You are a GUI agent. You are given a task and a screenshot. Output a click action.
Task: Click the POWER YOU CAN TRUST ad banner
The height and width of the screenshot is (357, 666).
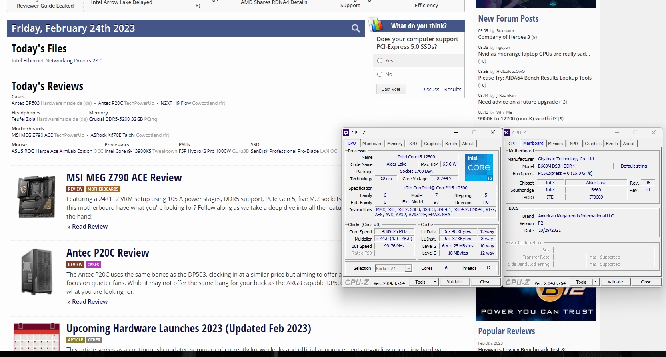point(536,304)
